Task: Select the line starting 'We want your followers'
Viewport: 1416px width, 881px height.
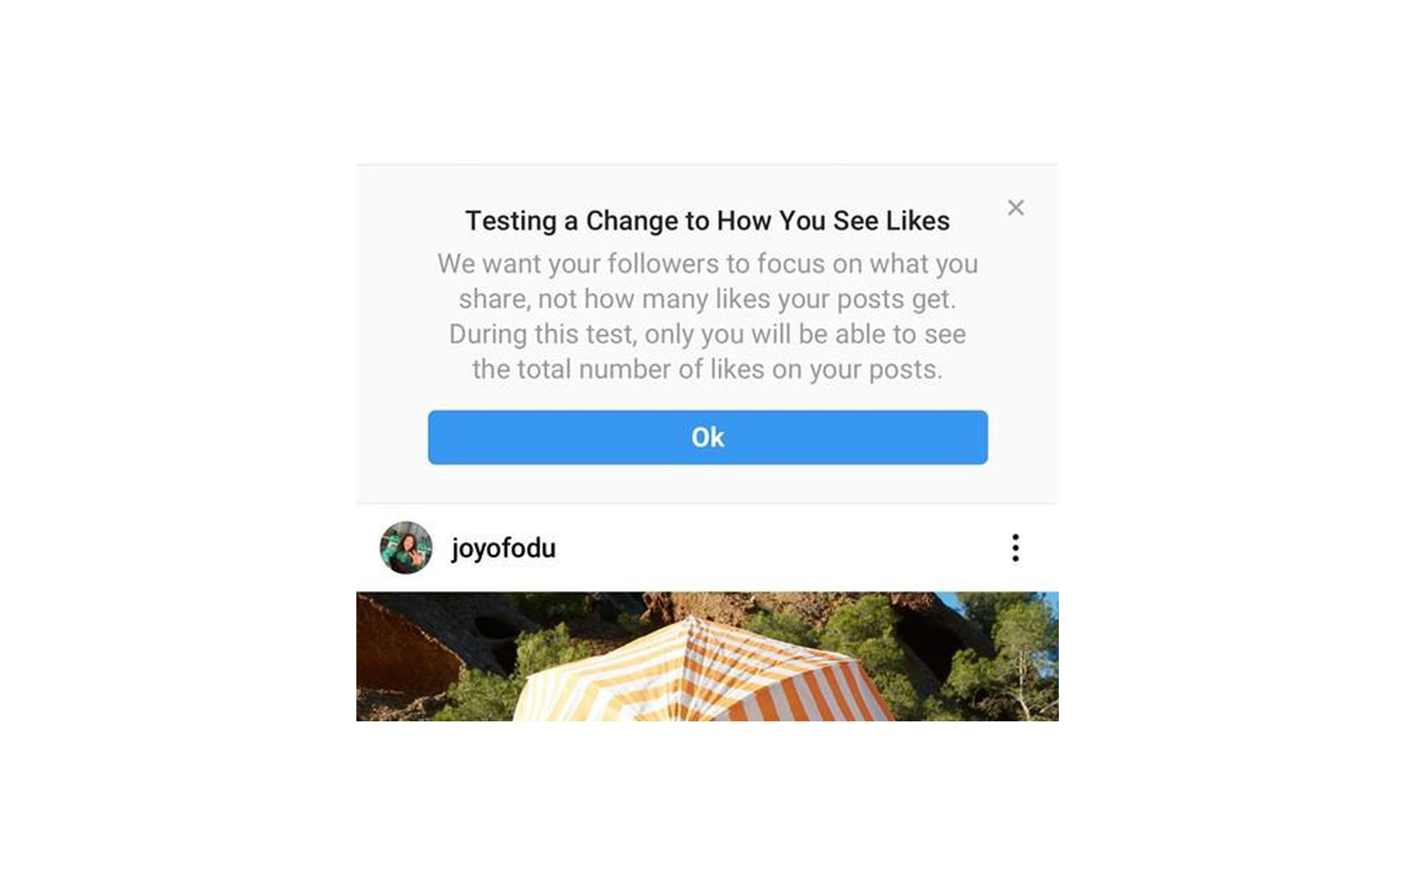Action: tap(708, 263)
